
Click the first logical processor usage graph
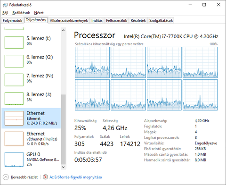[92, 62]
